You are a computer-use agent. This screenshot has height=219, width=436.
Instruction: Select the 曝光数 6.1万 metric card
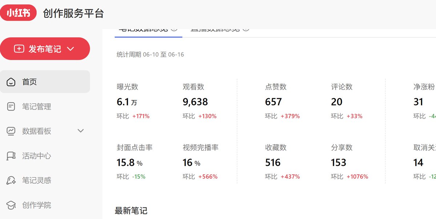pyautogui.click(x=133, y=101)
